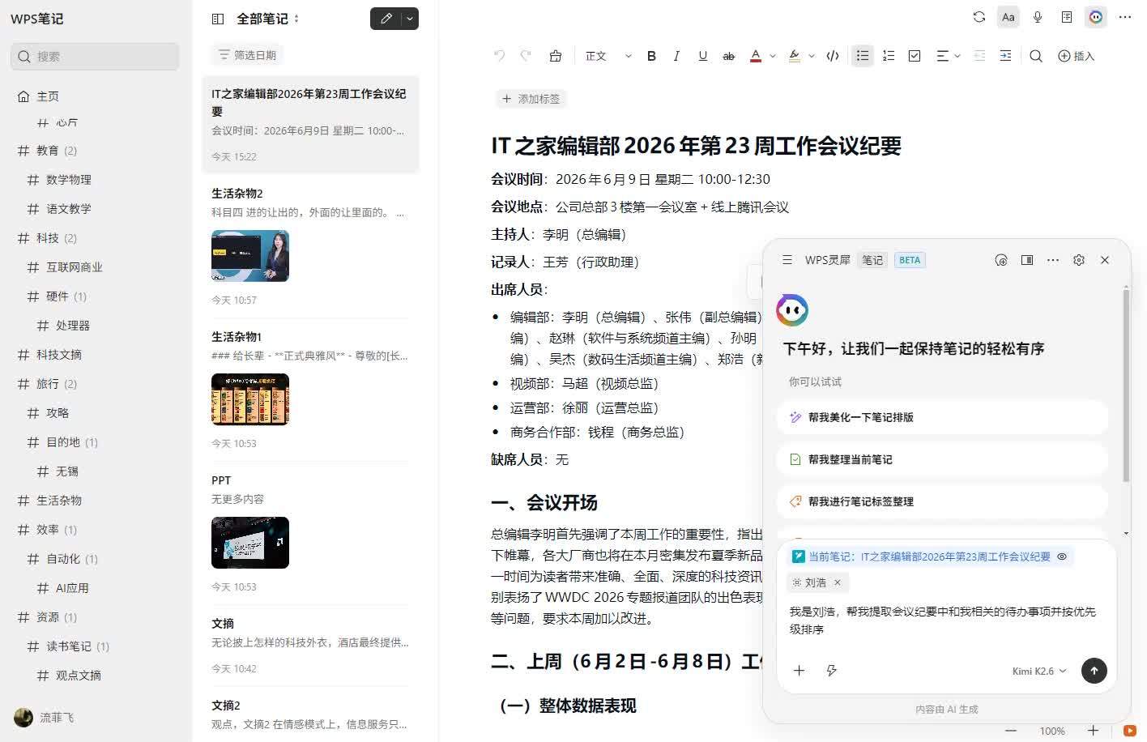The image size is (1147, 742).
Task: Go to 主页 in the sidebar
Action: pos(48,96)
